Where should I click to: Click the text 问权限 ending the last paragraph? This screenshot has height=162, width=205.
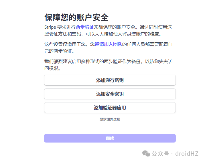51,68
